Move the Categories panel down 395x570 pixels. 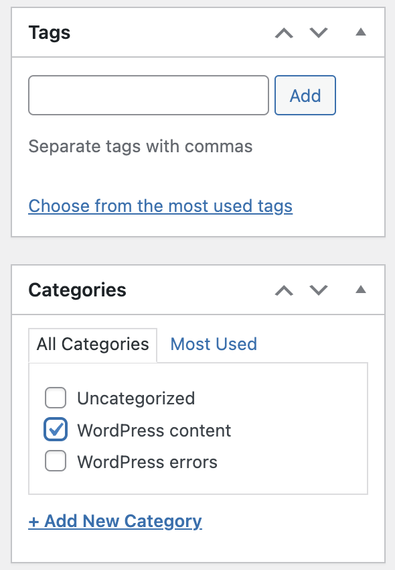pyautogui.click(x=319, y=290)
